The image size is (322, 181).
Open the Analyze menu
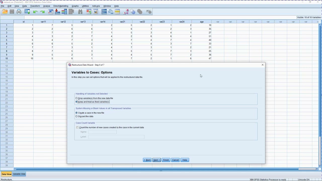(47, 6)
